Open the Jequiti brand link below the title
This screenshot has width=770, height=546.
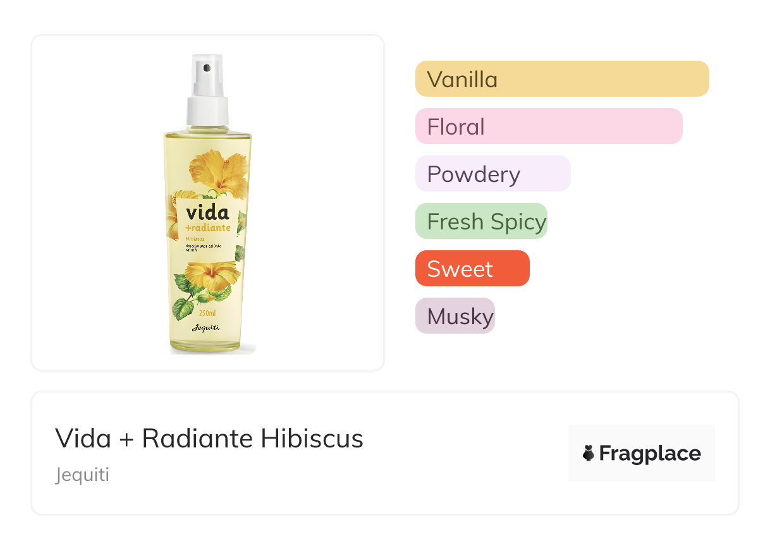point(82,475)
